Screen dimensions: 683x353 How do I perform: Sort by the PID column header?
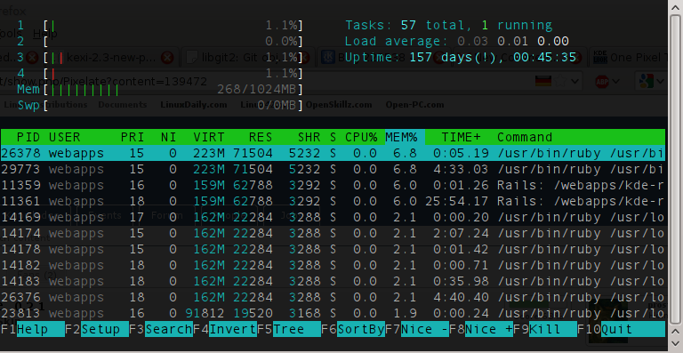(28, 137)
